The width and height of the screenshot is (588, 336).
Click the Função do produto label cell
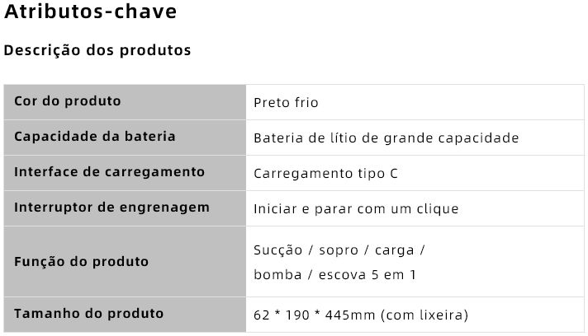click(125, 261)
